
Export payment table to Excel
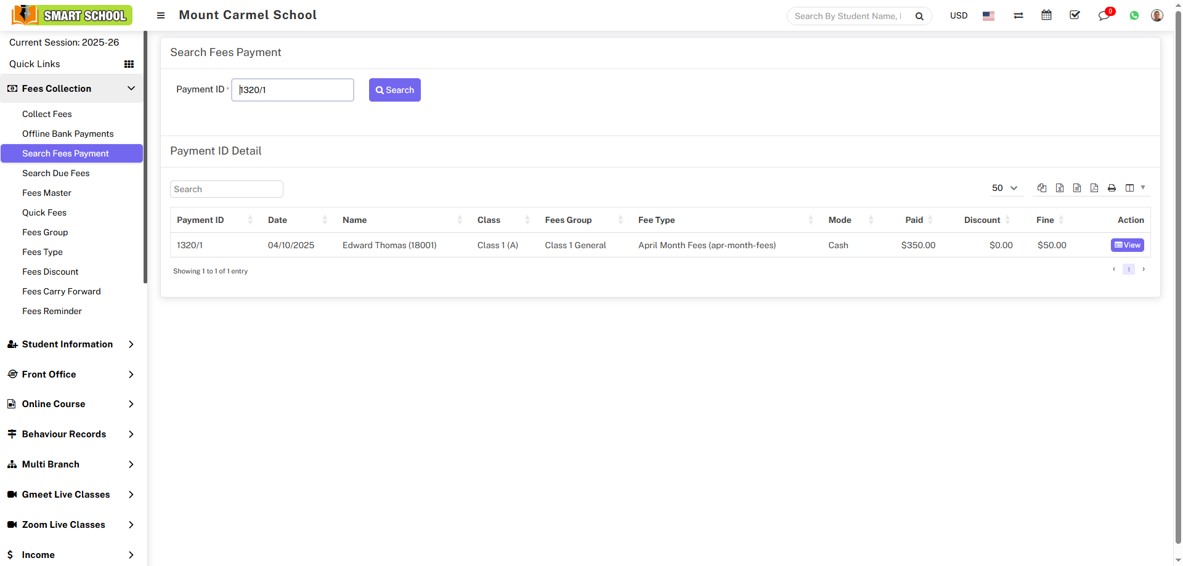(1060, 188)
